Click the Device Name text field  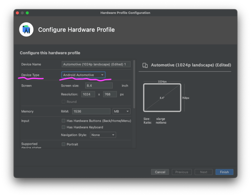[x=96, y=64]
